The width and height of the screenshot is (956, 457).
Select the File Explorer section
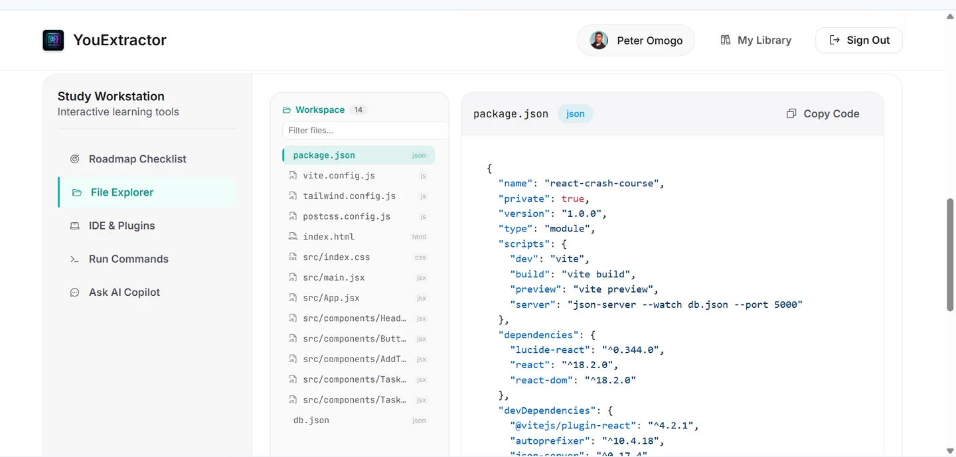coord(147,192)
